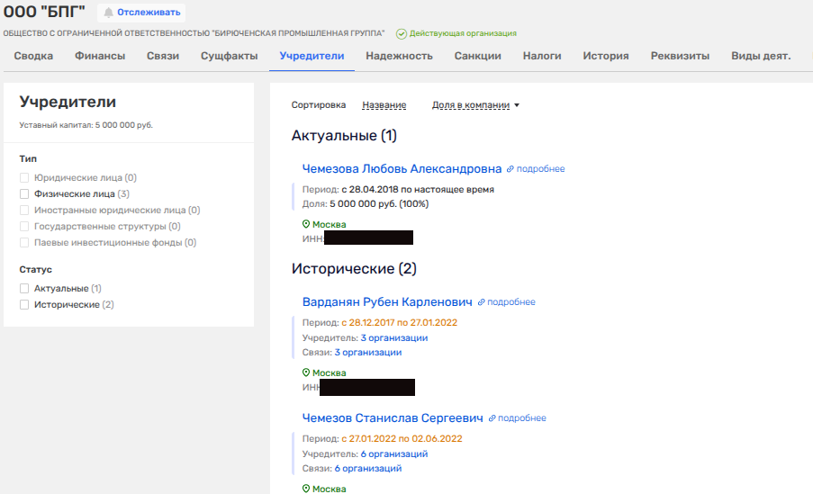The width and height of the screenshot is (813, 494).
Task: Open the Доля в компании sort dropdown
Action: [x=476, y=105]
